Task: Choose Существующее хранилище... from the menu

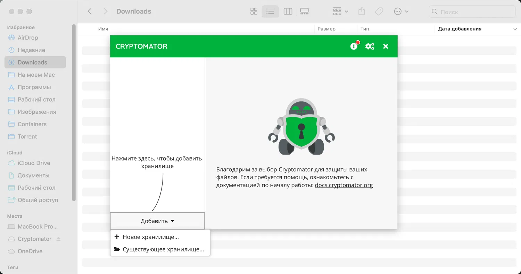Action: pos(160,249)
